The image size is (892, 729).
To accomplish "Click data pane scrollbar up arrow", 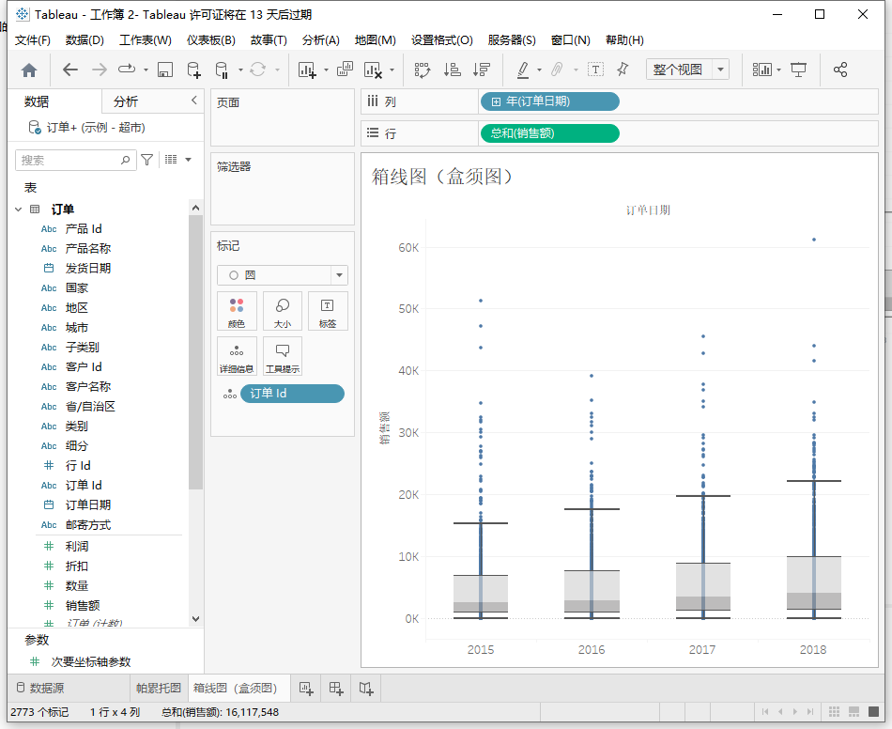I will (195, 209).
